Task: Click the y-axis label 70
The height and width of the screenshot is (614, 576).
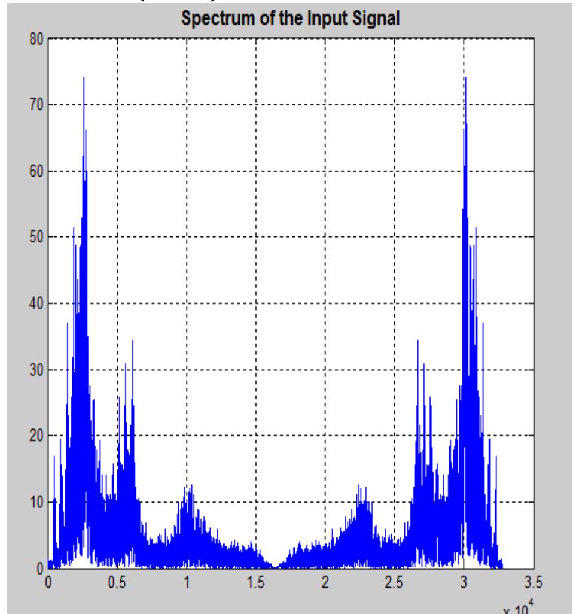Action: point(36,105)
